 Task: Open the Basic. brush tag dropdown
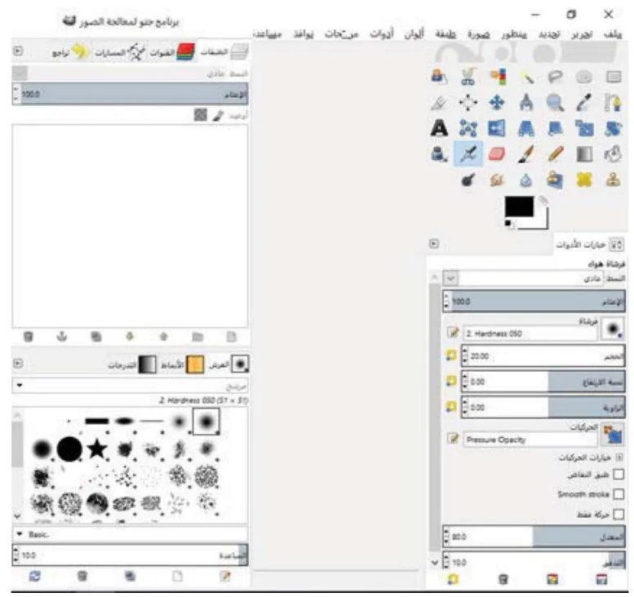pos(130,534)
